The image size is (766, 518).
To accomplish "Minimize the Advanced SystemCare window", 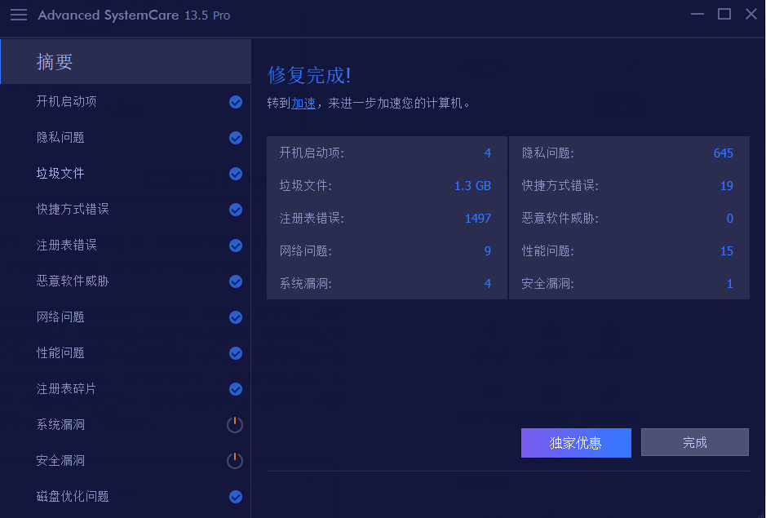I will point(697,14).
